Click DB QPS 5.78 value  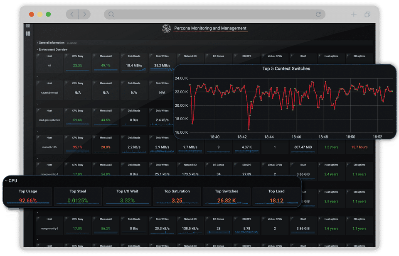(246, 229)
